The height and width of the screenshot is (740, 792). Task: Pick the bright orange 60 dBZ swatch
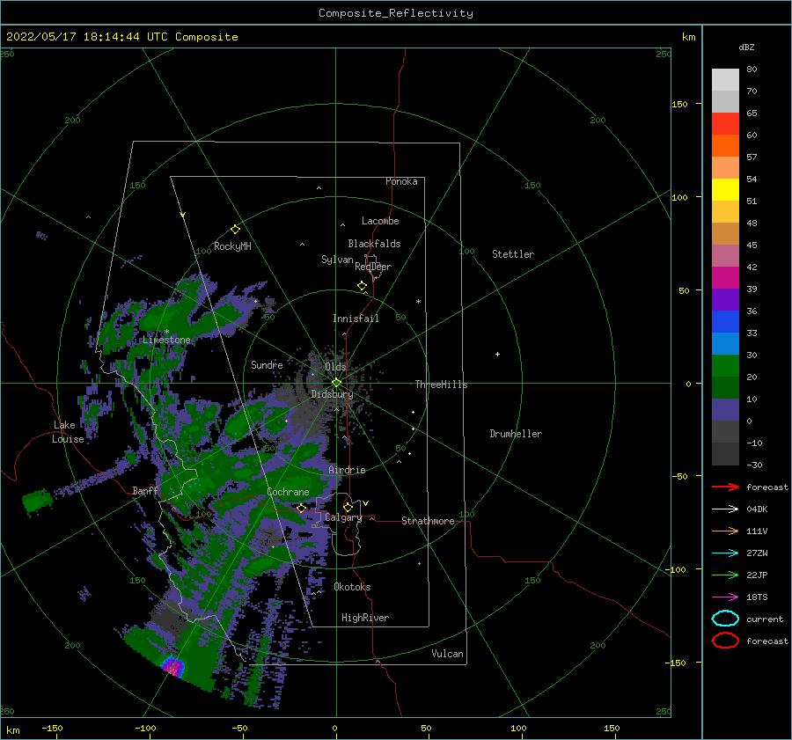[x=725, y=145]
